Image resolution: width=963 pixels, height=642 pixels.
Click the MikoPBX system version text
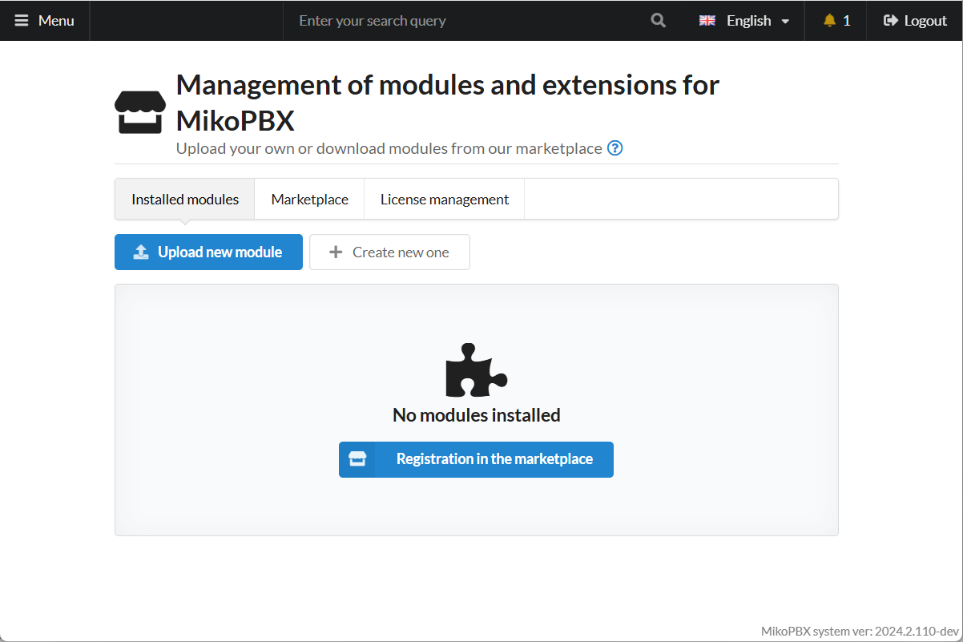click(859, 631)
